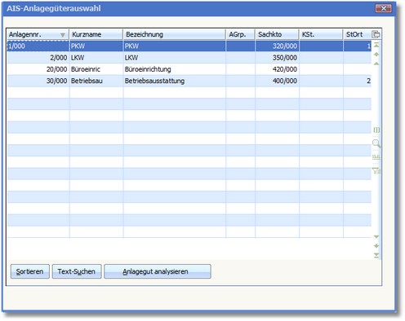Click the Sortieren button
This screenshot has height=321, width=405.
(30, 271)
